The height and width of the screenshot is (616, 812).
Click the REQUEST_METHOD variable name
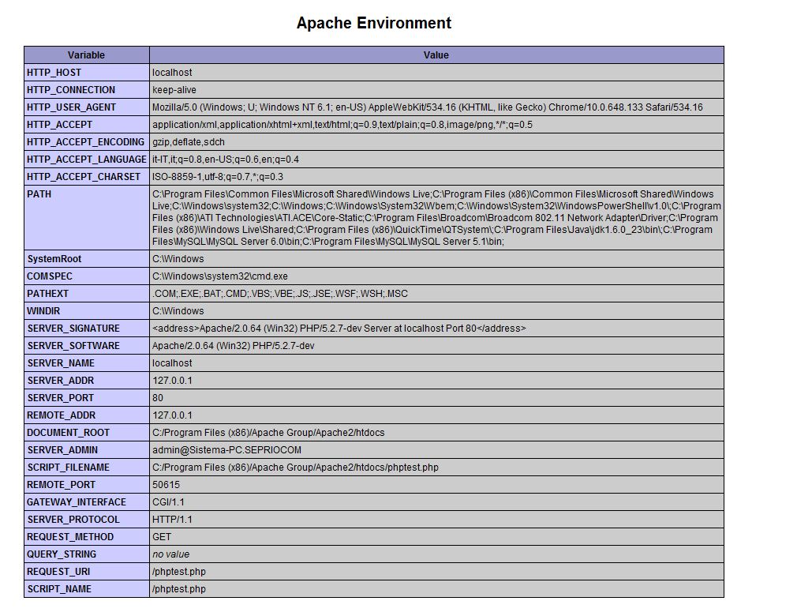70,537
